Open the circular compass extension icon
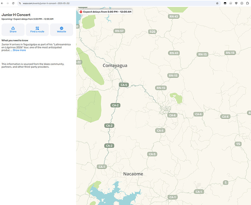The image size is (251, 205). pyautogui.click(x=242, y=3)
